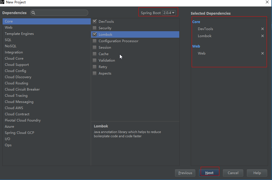Remove Lombok from selected dependencies
Image resolution: width=272 pixels, height=180 pixels.
[262, 36]
